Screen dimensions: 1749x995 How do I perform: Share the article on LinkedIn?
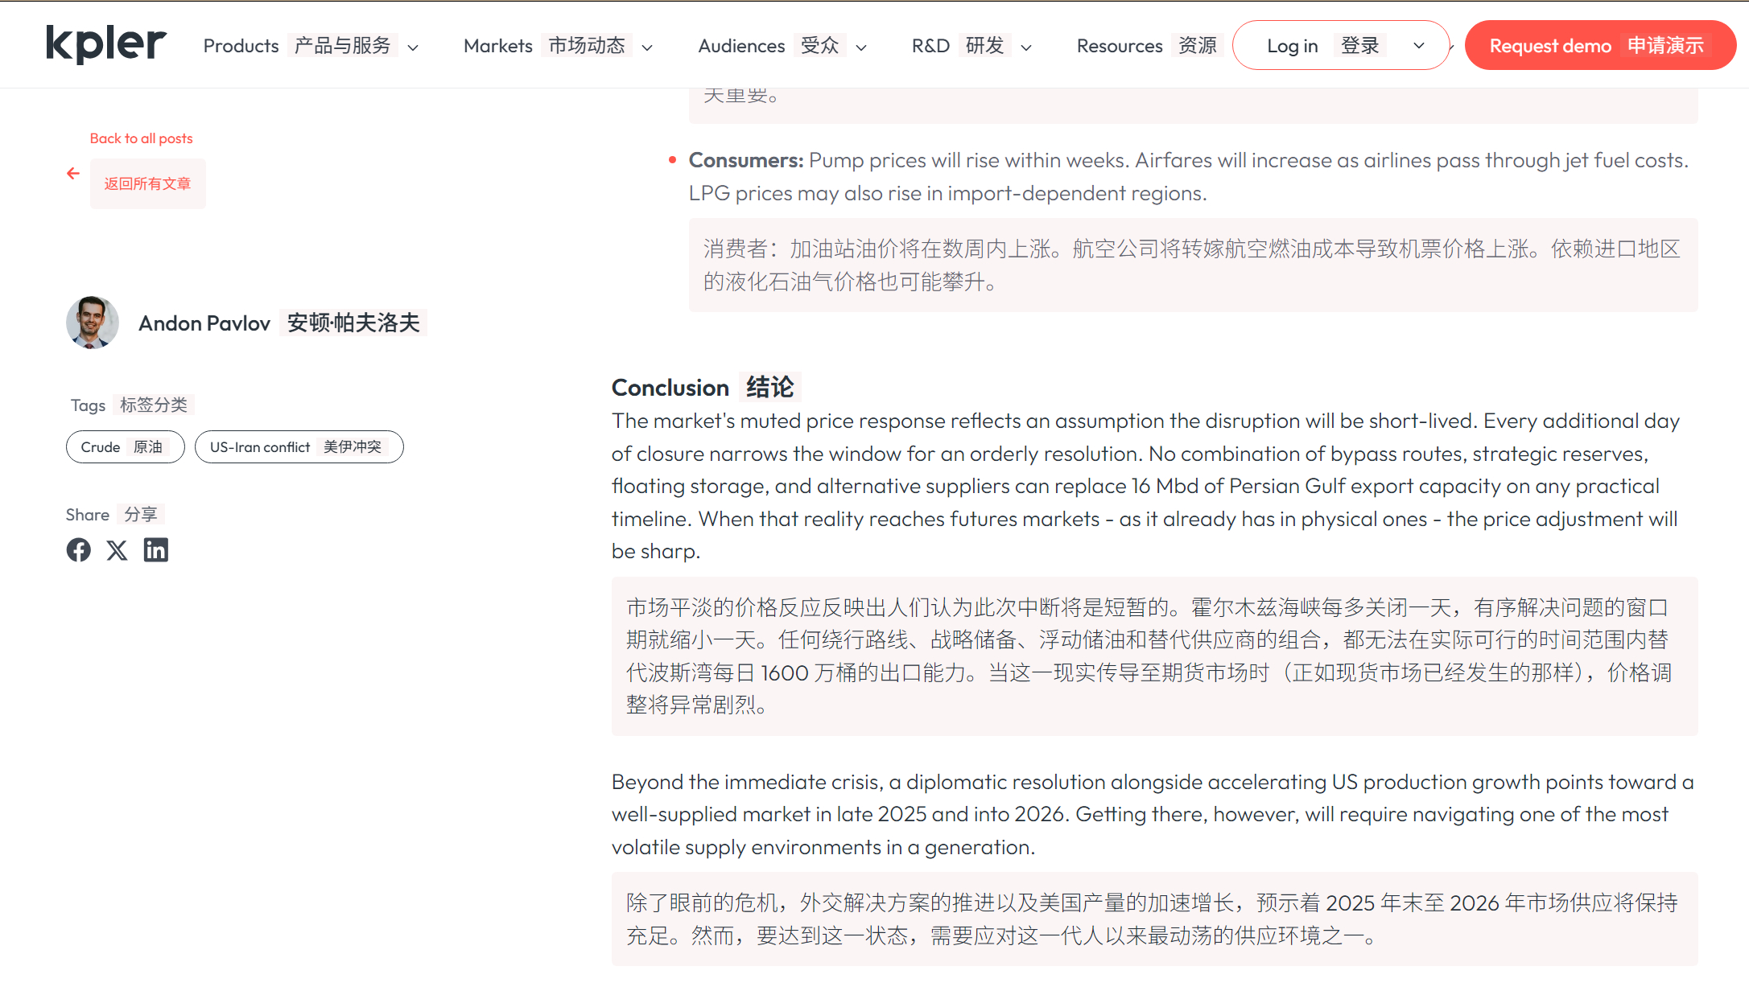click(x=155, y=550)
